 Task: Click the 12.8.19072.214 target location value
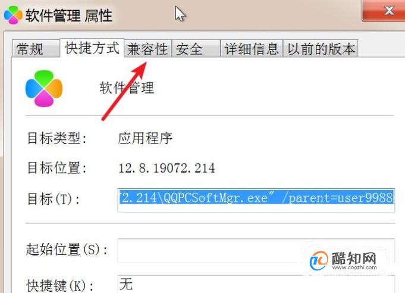click(167, 168)
